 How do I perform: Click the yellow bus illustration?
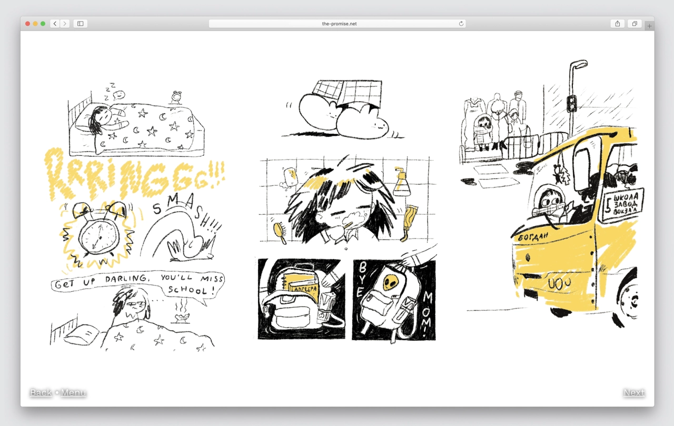pos(577,226)
